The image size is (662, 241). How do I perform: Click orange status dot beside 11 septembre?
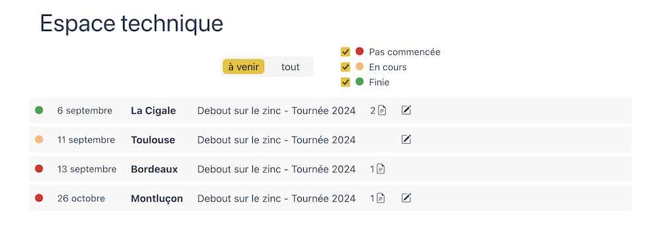click(39, 140)
